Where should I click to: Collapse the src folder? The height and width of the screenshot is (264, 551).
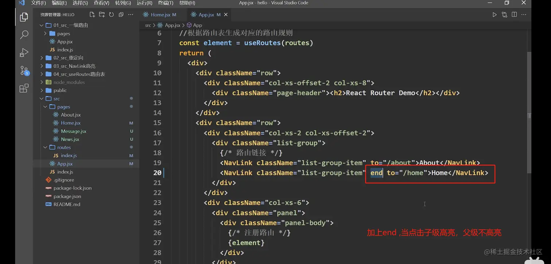coord(41,99)
